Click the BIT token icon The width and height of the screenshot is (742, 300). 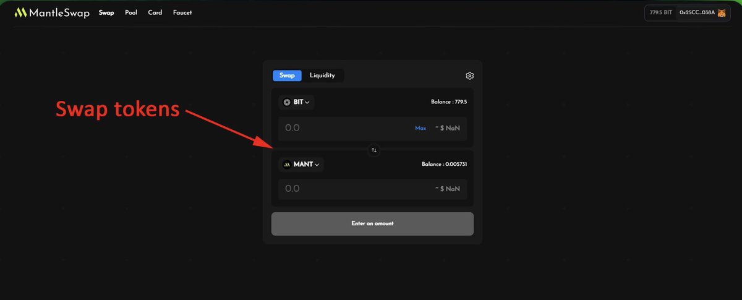click(287, 102)
